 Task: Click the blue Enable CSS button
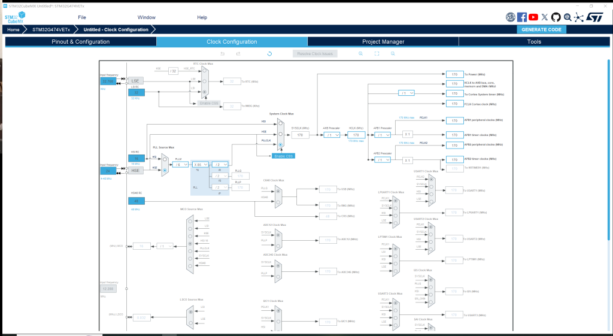pos(283,156)
